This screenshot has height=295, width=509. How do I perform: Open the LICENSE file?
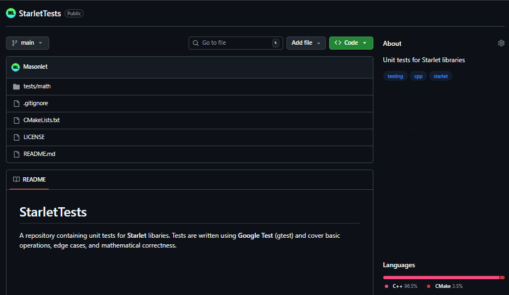[x=34, y=137]
